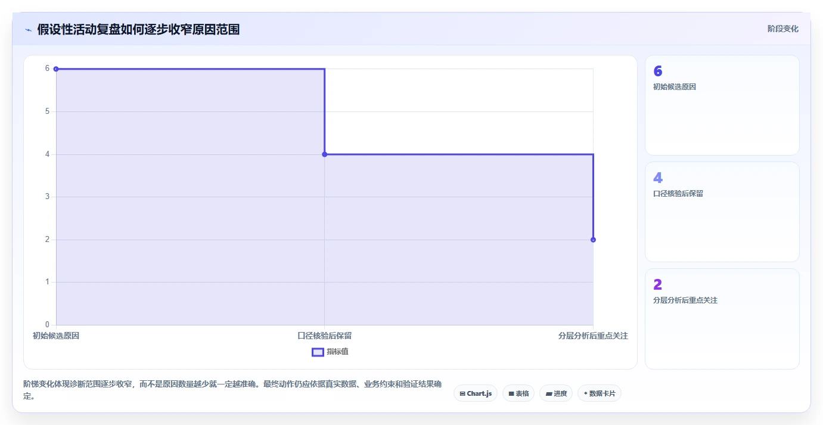The width and height of the screenshot is (823, 425).
Task: Click the y-axis tick label 1
Action: [47, 282]
